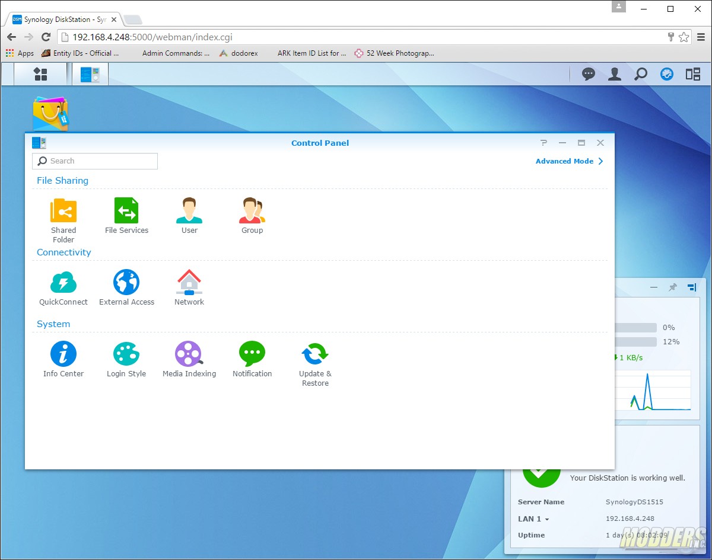Open the Chrome profile button
The image size is (712, 560).
pyautogui.click(x=619, y=7)
